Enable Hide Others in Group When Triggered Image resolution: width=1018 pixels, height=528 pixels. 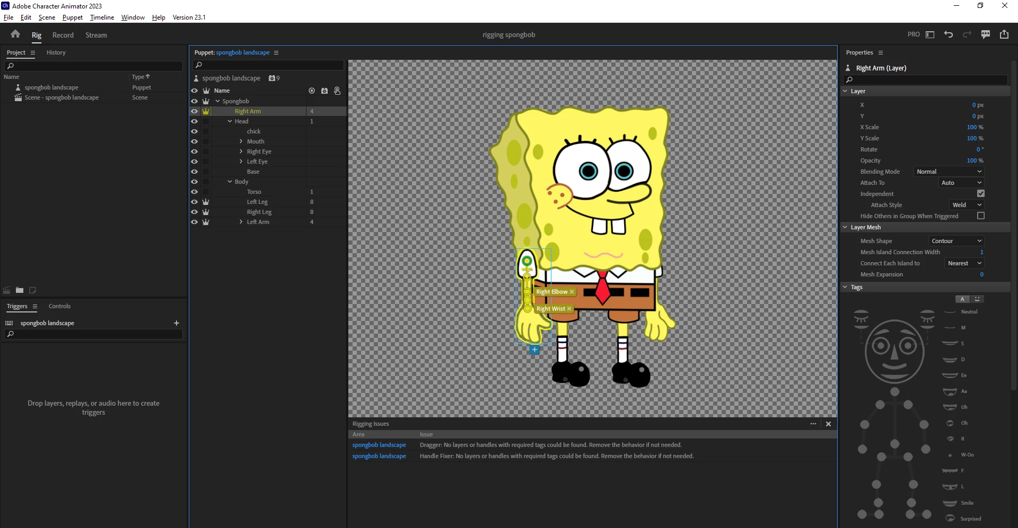[x=981, y=216]
